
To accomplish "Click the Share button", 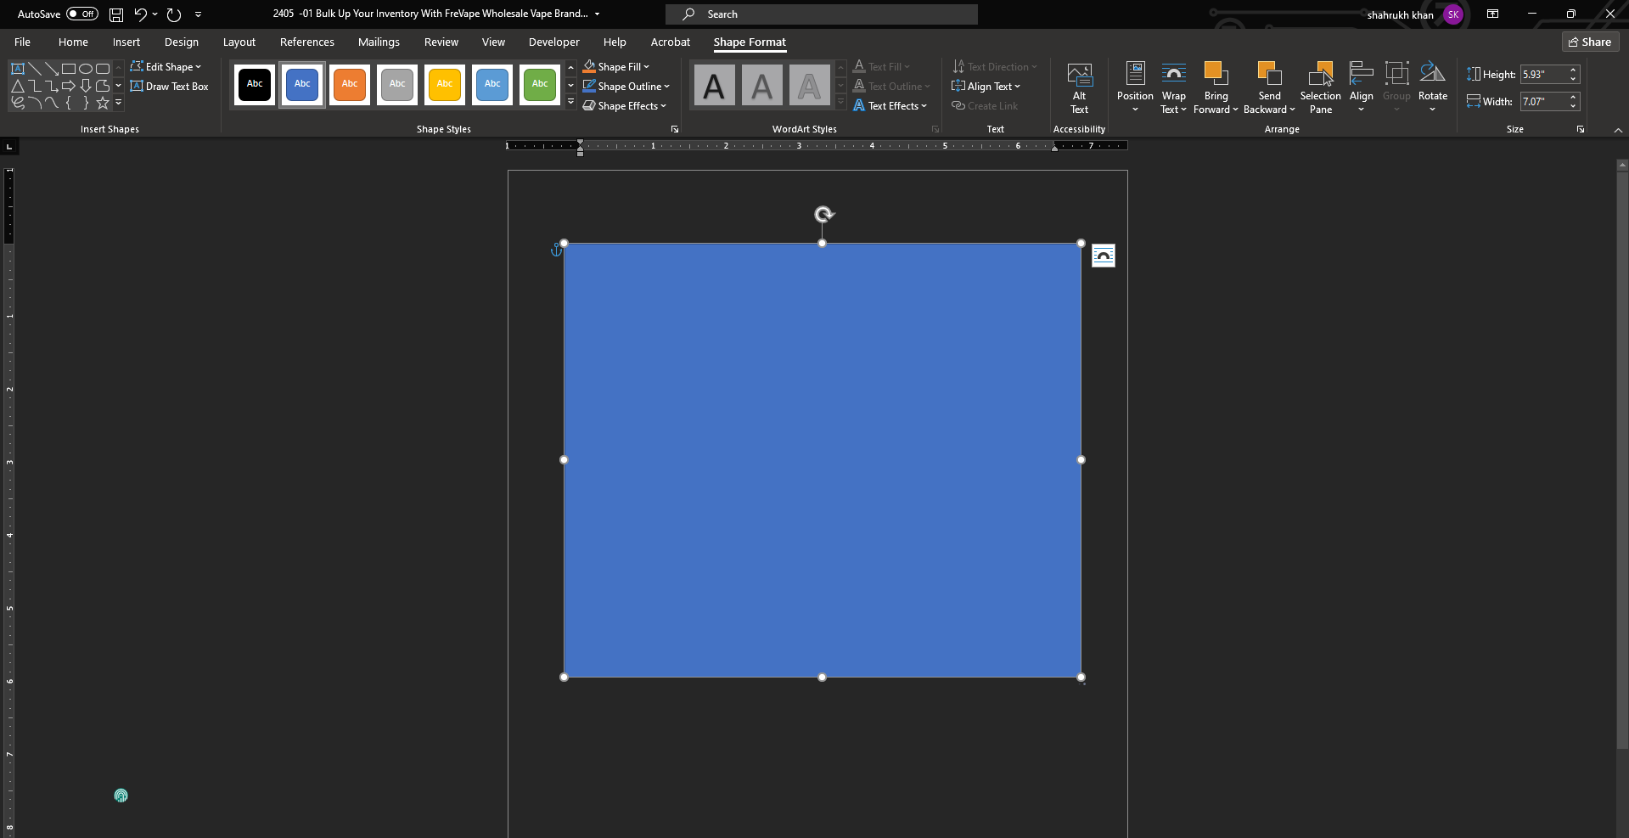I will 1590,42.
